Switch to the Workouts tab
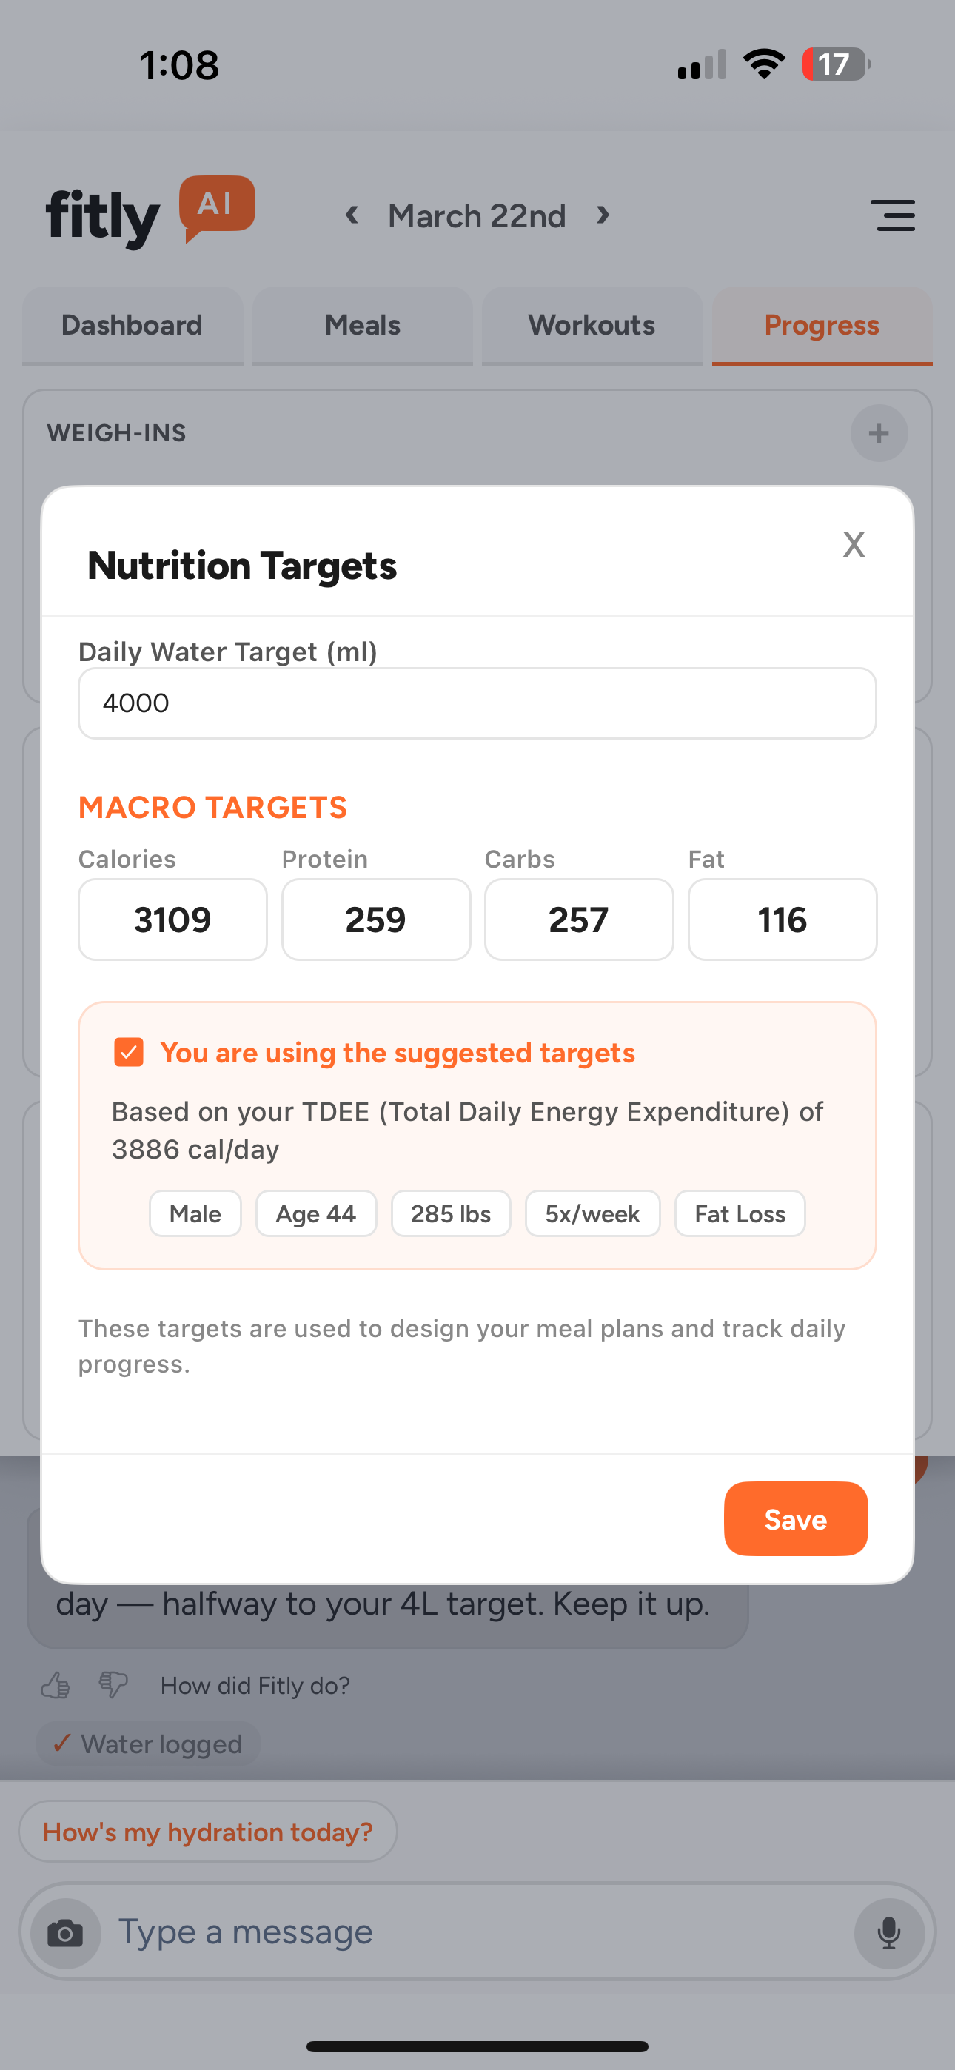 tap(592, 326)
